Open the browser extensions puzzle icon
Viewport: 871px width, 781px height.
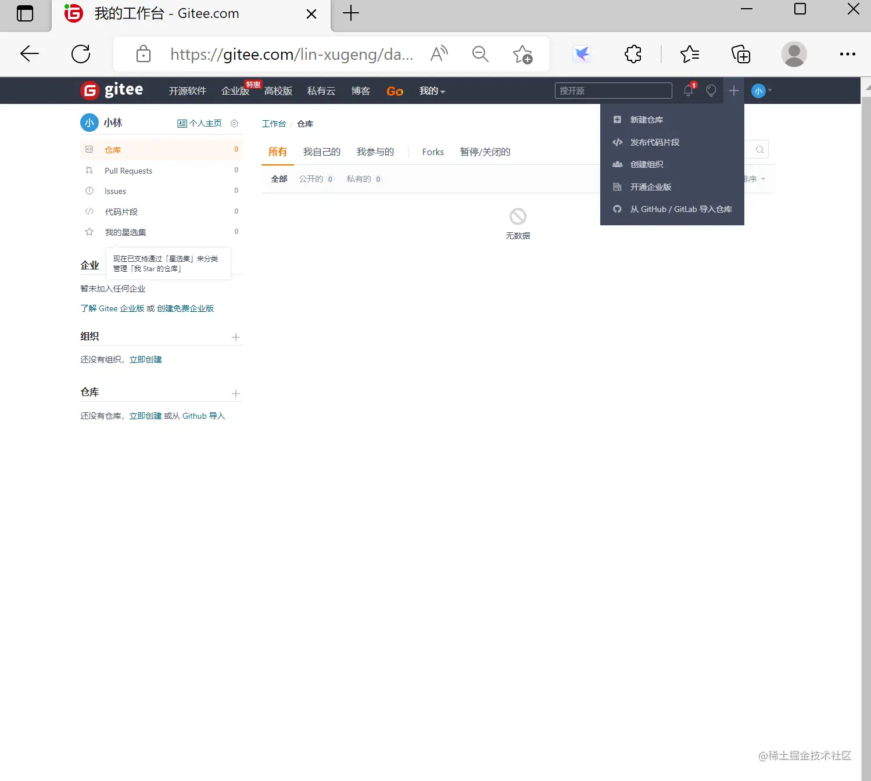tap(633, 54)
